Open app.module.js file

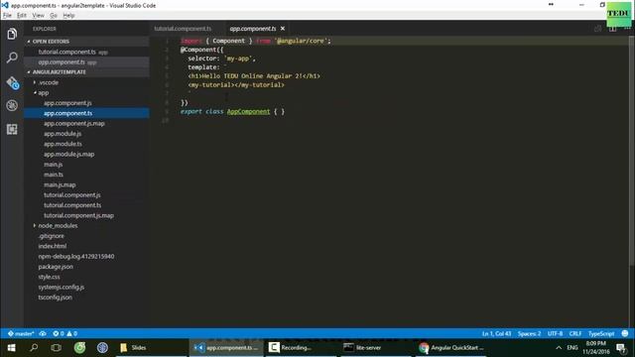[63, 134]
